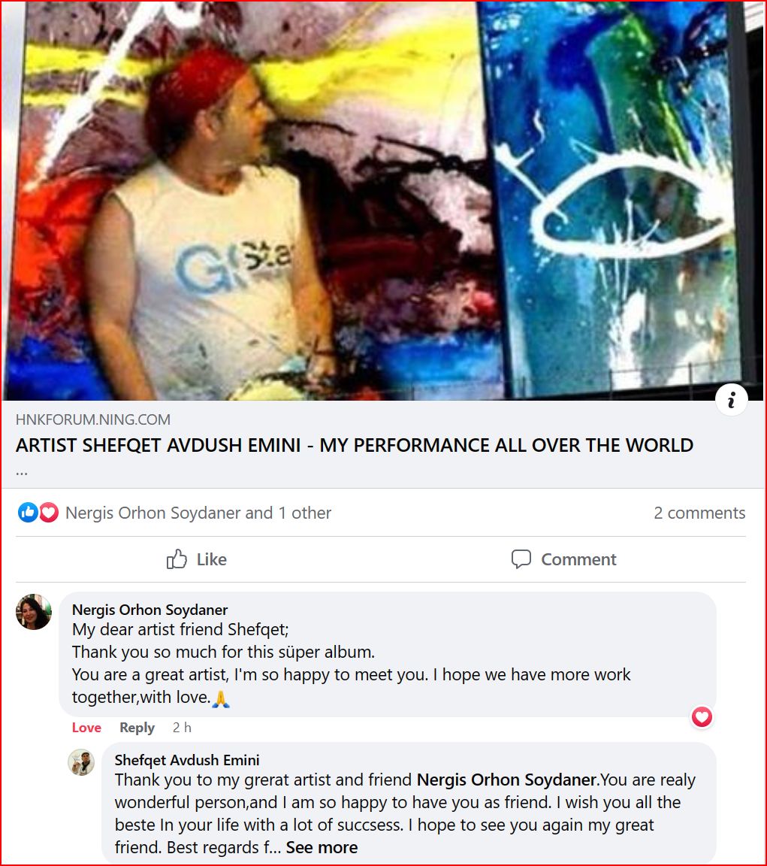Reply to Nergis Orhon Soydaner's comment
Screen dimensions: 767x866
coord(137,728)
